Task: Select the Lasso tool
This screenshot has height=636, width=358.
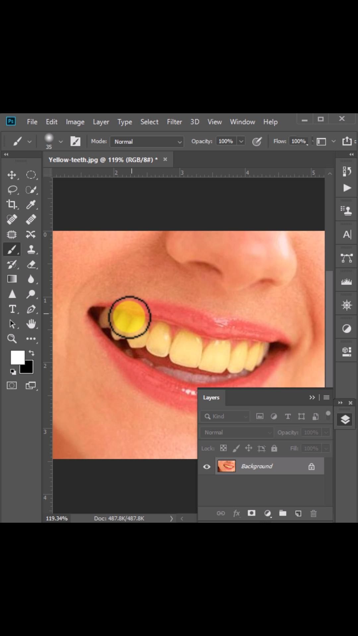Action: (12, 190)
